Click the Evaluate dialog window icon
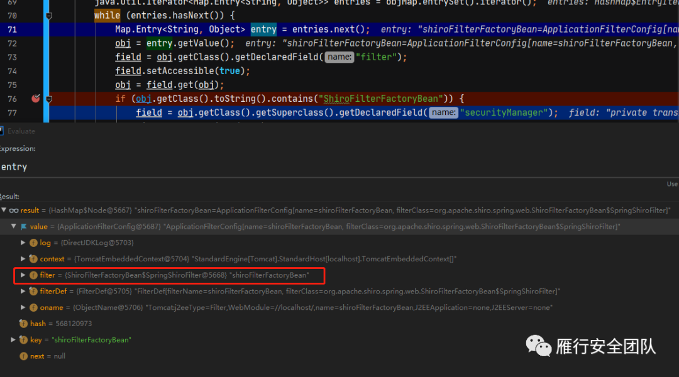The height and width of the screenshot is (377, 679). coord(1,131)
